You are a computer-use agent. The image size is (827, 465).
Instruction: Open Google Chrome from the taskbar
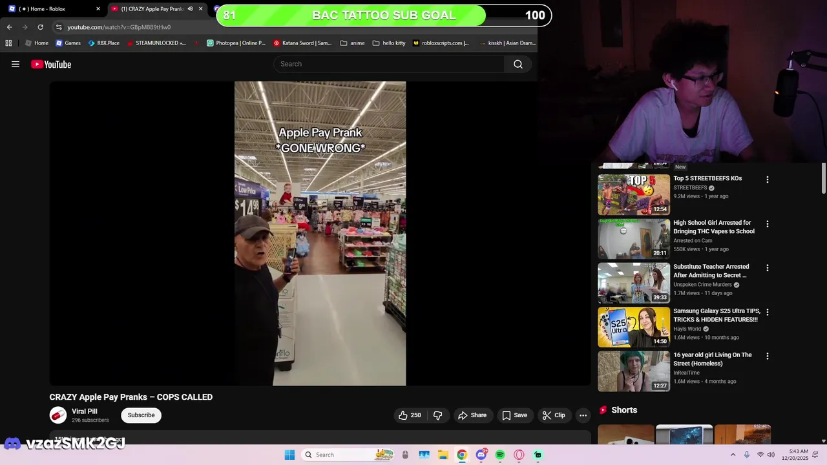click(x=462, y=455)
